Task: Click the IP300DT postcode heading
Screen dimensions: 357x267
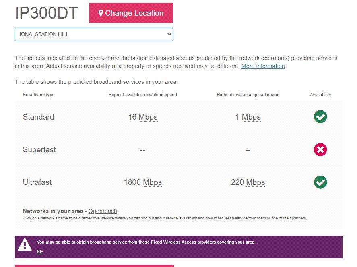Action: [46, 13]
